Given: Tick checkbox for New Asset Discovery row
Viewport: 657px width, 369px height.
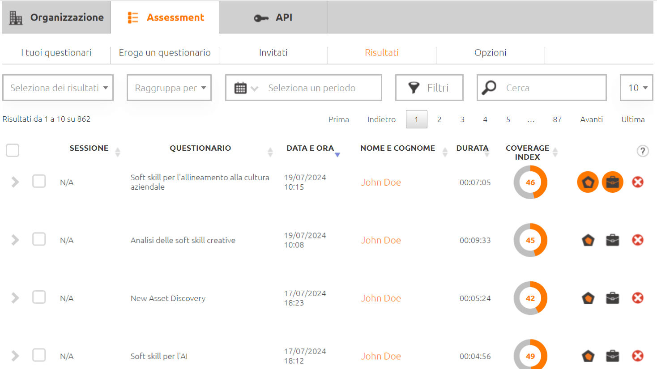Looking at the screenshot, I should tap(39, 297).
